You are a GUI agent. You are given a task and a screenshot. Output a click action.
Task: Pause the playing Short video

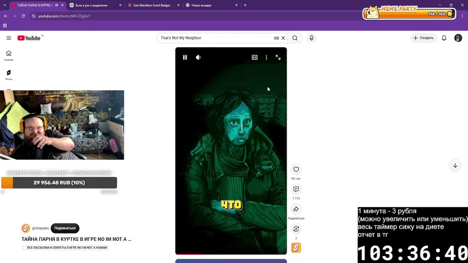pyautogui.click(x=185, y=57)
